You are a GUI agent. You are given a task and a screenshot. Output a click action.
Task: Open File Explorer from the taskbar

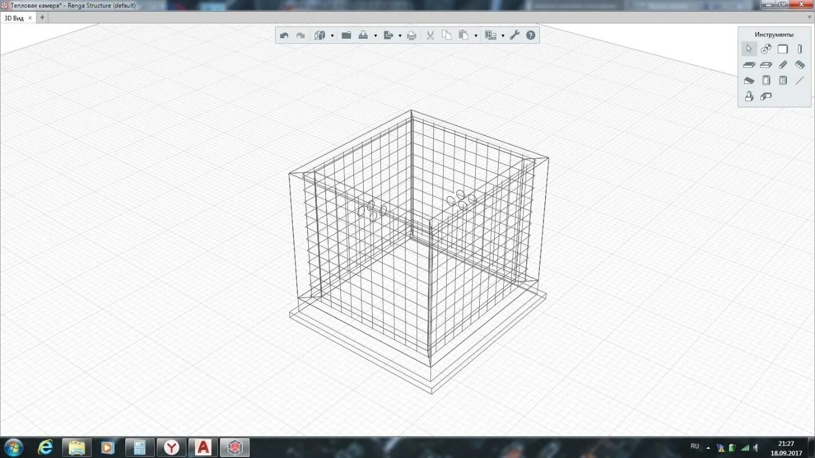click(77, 447)
